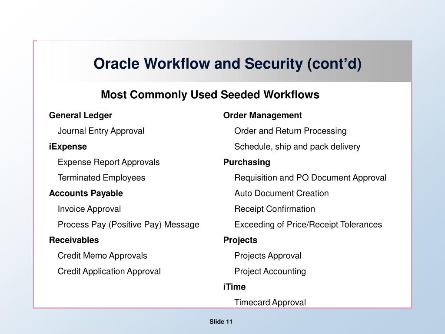Select Requisition and PO Document Approval

(310, 178)
